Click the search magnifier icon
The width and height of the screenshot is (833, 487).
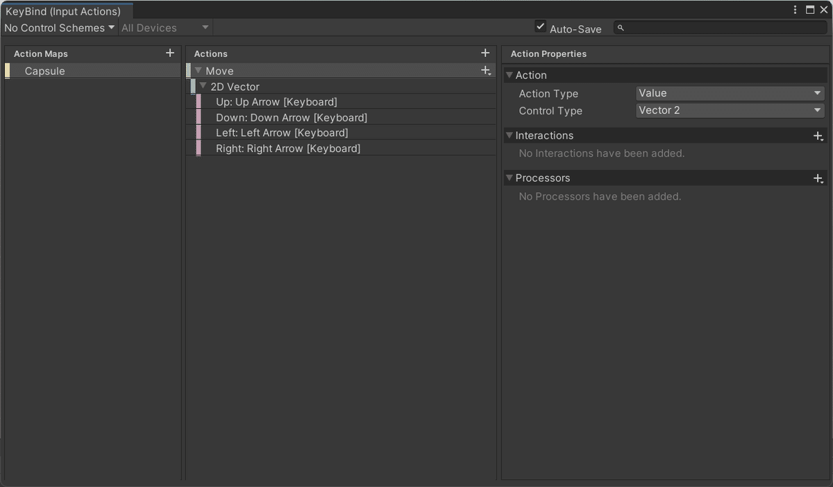coord(621,28)
